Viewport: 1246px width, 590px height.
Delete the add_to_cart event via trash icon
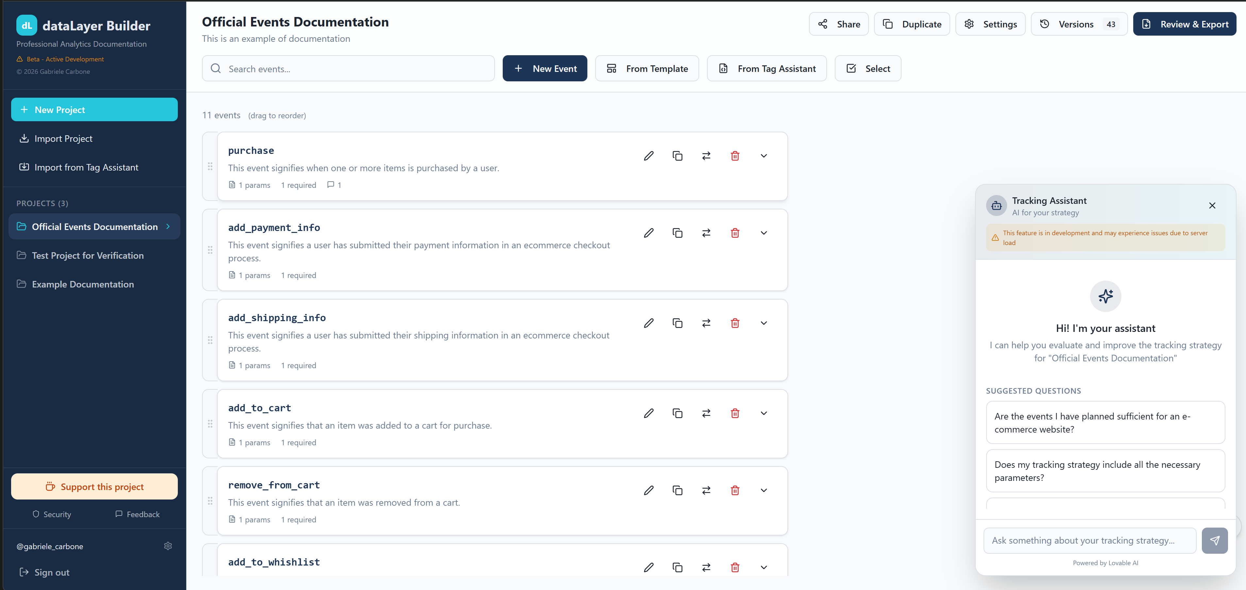pyautogui.click(x=735, y=413)
